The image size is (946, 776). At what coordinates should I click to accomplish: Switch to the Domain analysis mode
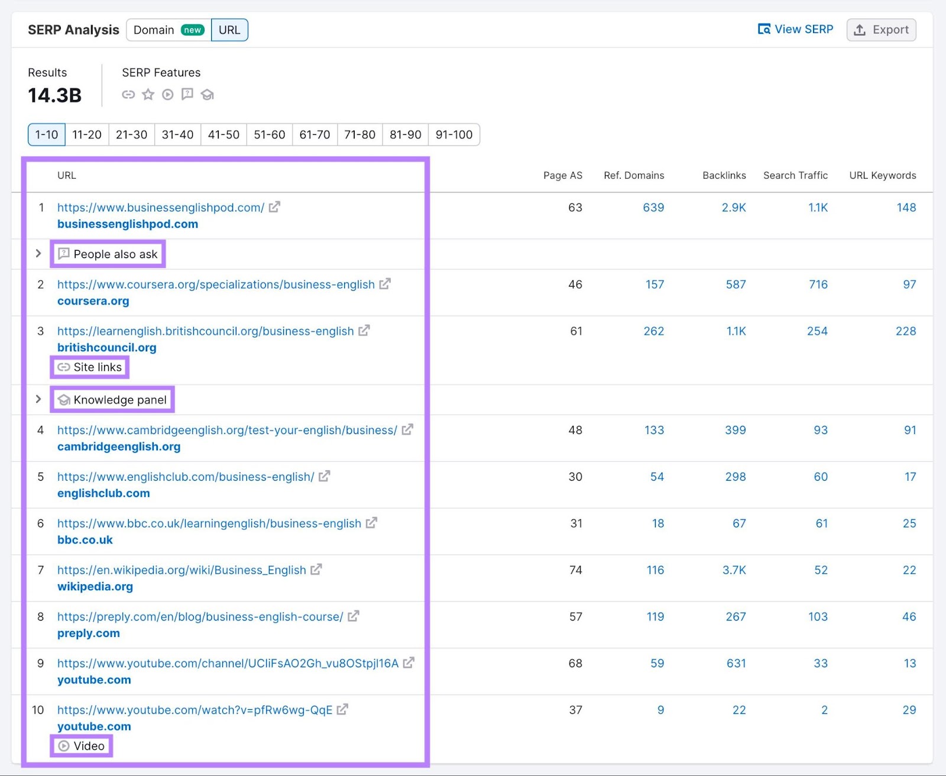pos(155,30)
